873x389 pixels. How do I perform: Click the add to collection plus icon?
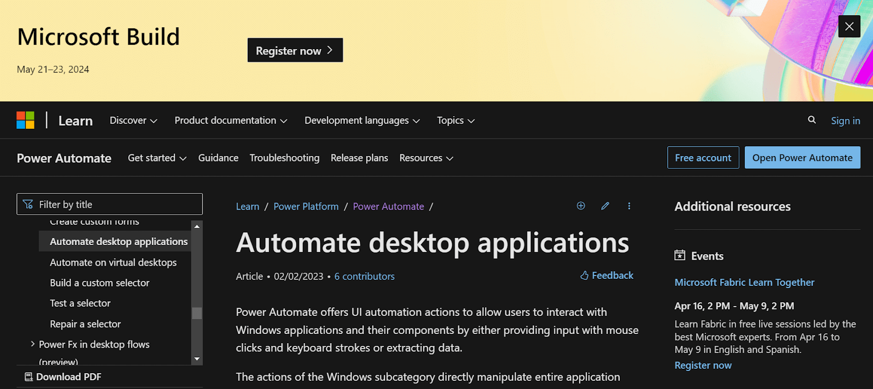click(581, 206)
